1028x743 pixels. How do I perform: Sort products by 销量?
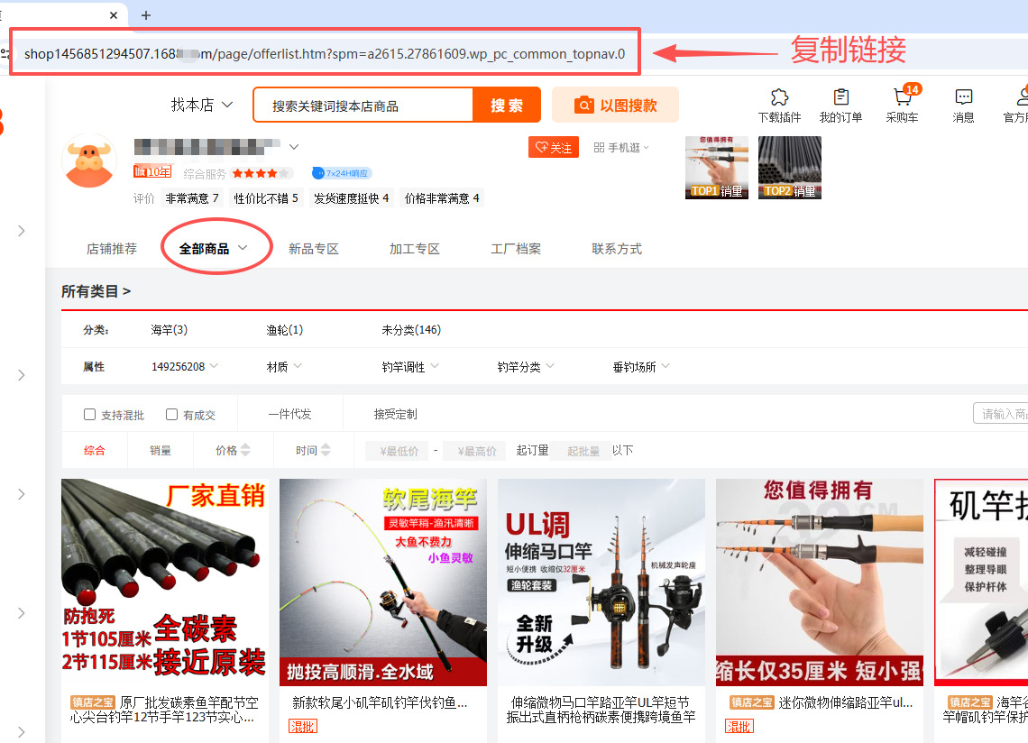coord(161,451)
